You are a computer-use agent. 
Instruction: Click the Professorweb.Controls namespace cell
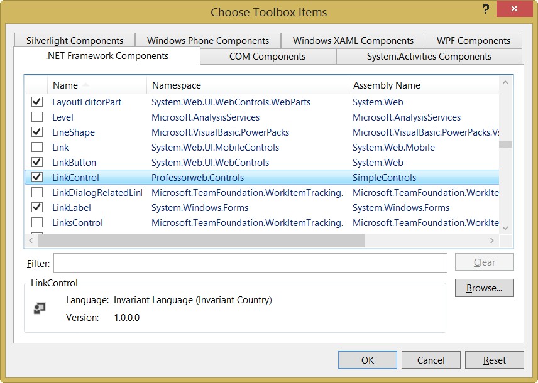197,178
